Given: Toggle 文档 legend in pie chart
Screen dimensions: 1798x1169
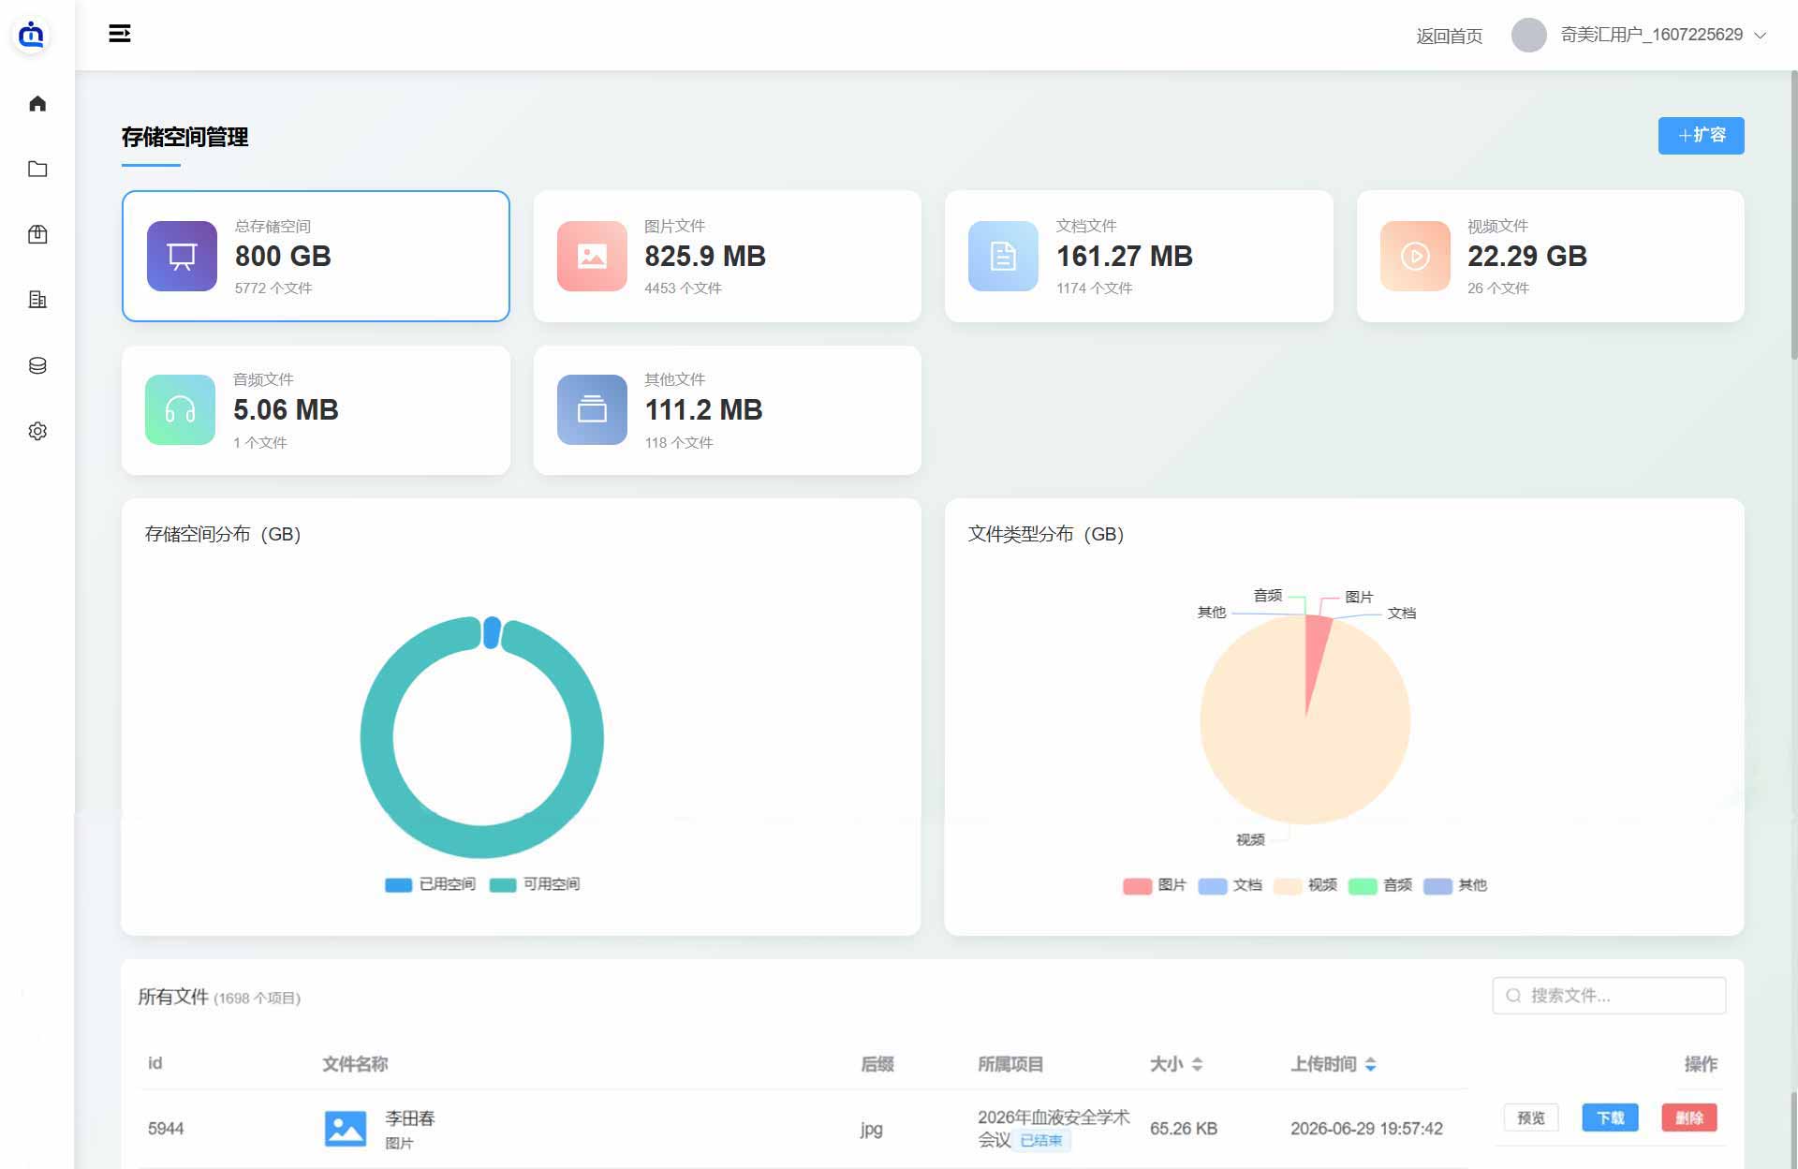Looking at the screenshot, I should 1230,885.
